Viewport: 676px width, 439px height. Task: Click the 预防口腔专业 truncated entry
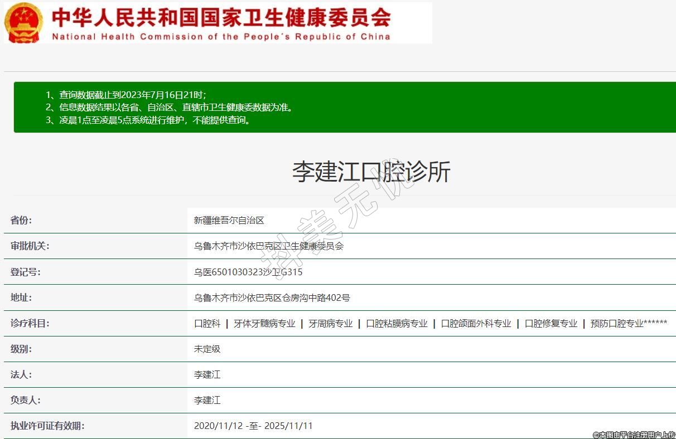(x=628, y=323)
